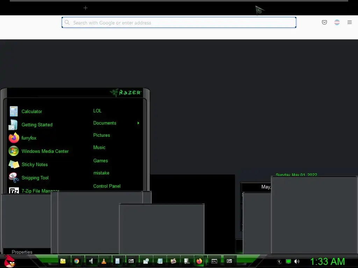Launch furryfox from the start menu
Screen dimensions: 358x268
coord(29,138)
